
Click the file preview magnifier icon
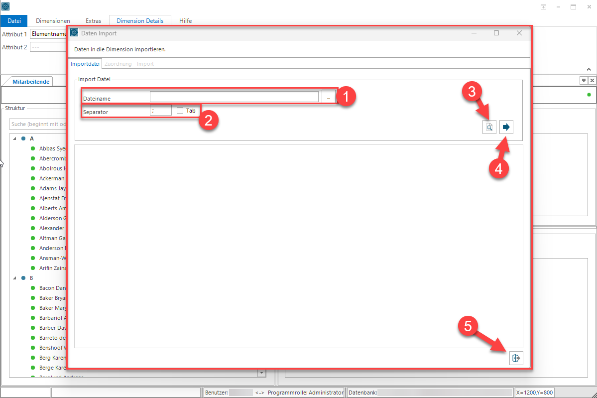(x=489, y=127)
